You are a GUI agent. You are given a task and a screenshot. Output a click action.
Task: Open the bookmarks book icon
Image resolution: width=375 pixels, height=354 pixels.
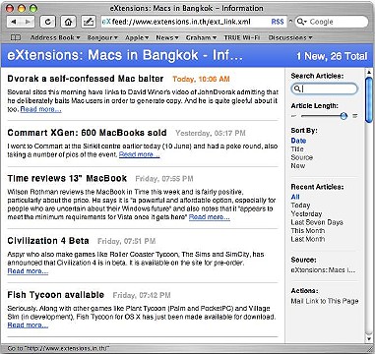pyautogui.click(x=16, y=37)
